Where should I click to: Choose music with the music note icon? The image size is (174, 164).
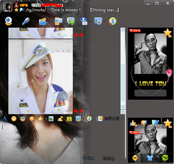tap(60, 119)
